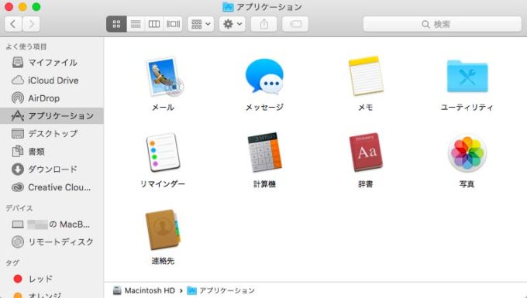Click the メール label text

coord(163,108)
